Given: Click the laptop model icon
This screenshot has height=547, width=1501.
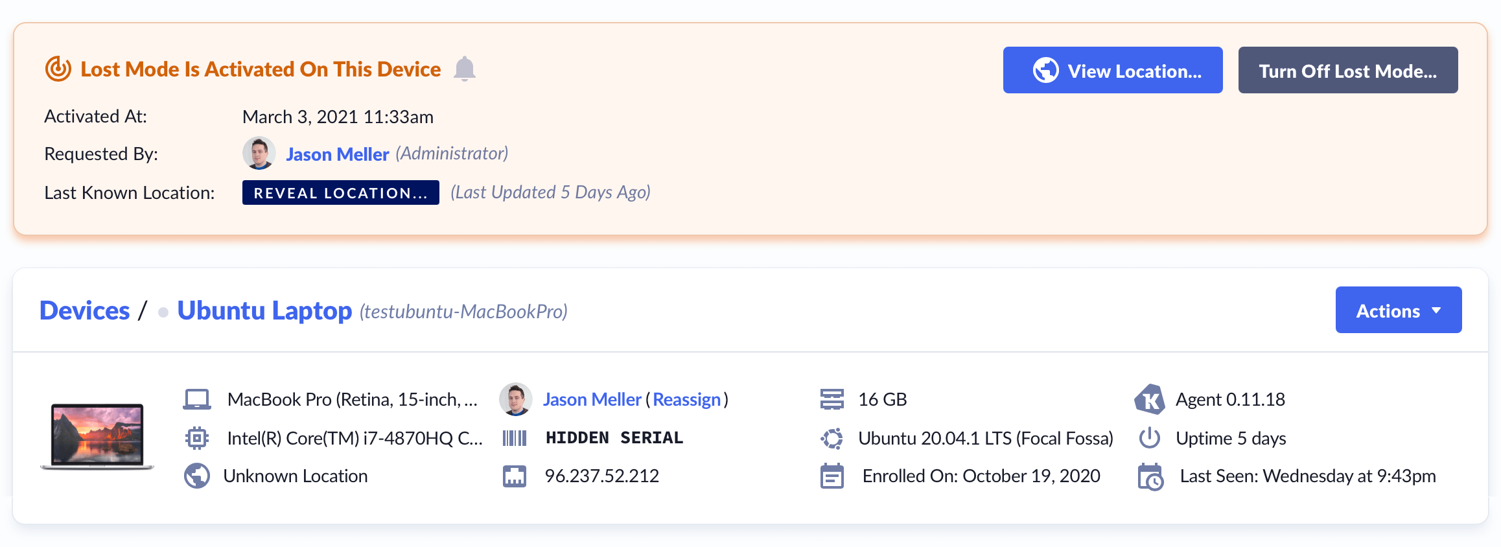Looking at the screenshot, I should click(x=197, y=399).
